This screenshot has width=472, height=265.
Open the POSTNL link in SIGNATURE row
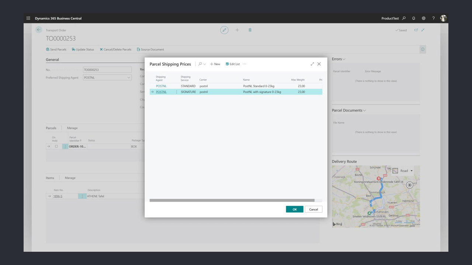(161, 92)
